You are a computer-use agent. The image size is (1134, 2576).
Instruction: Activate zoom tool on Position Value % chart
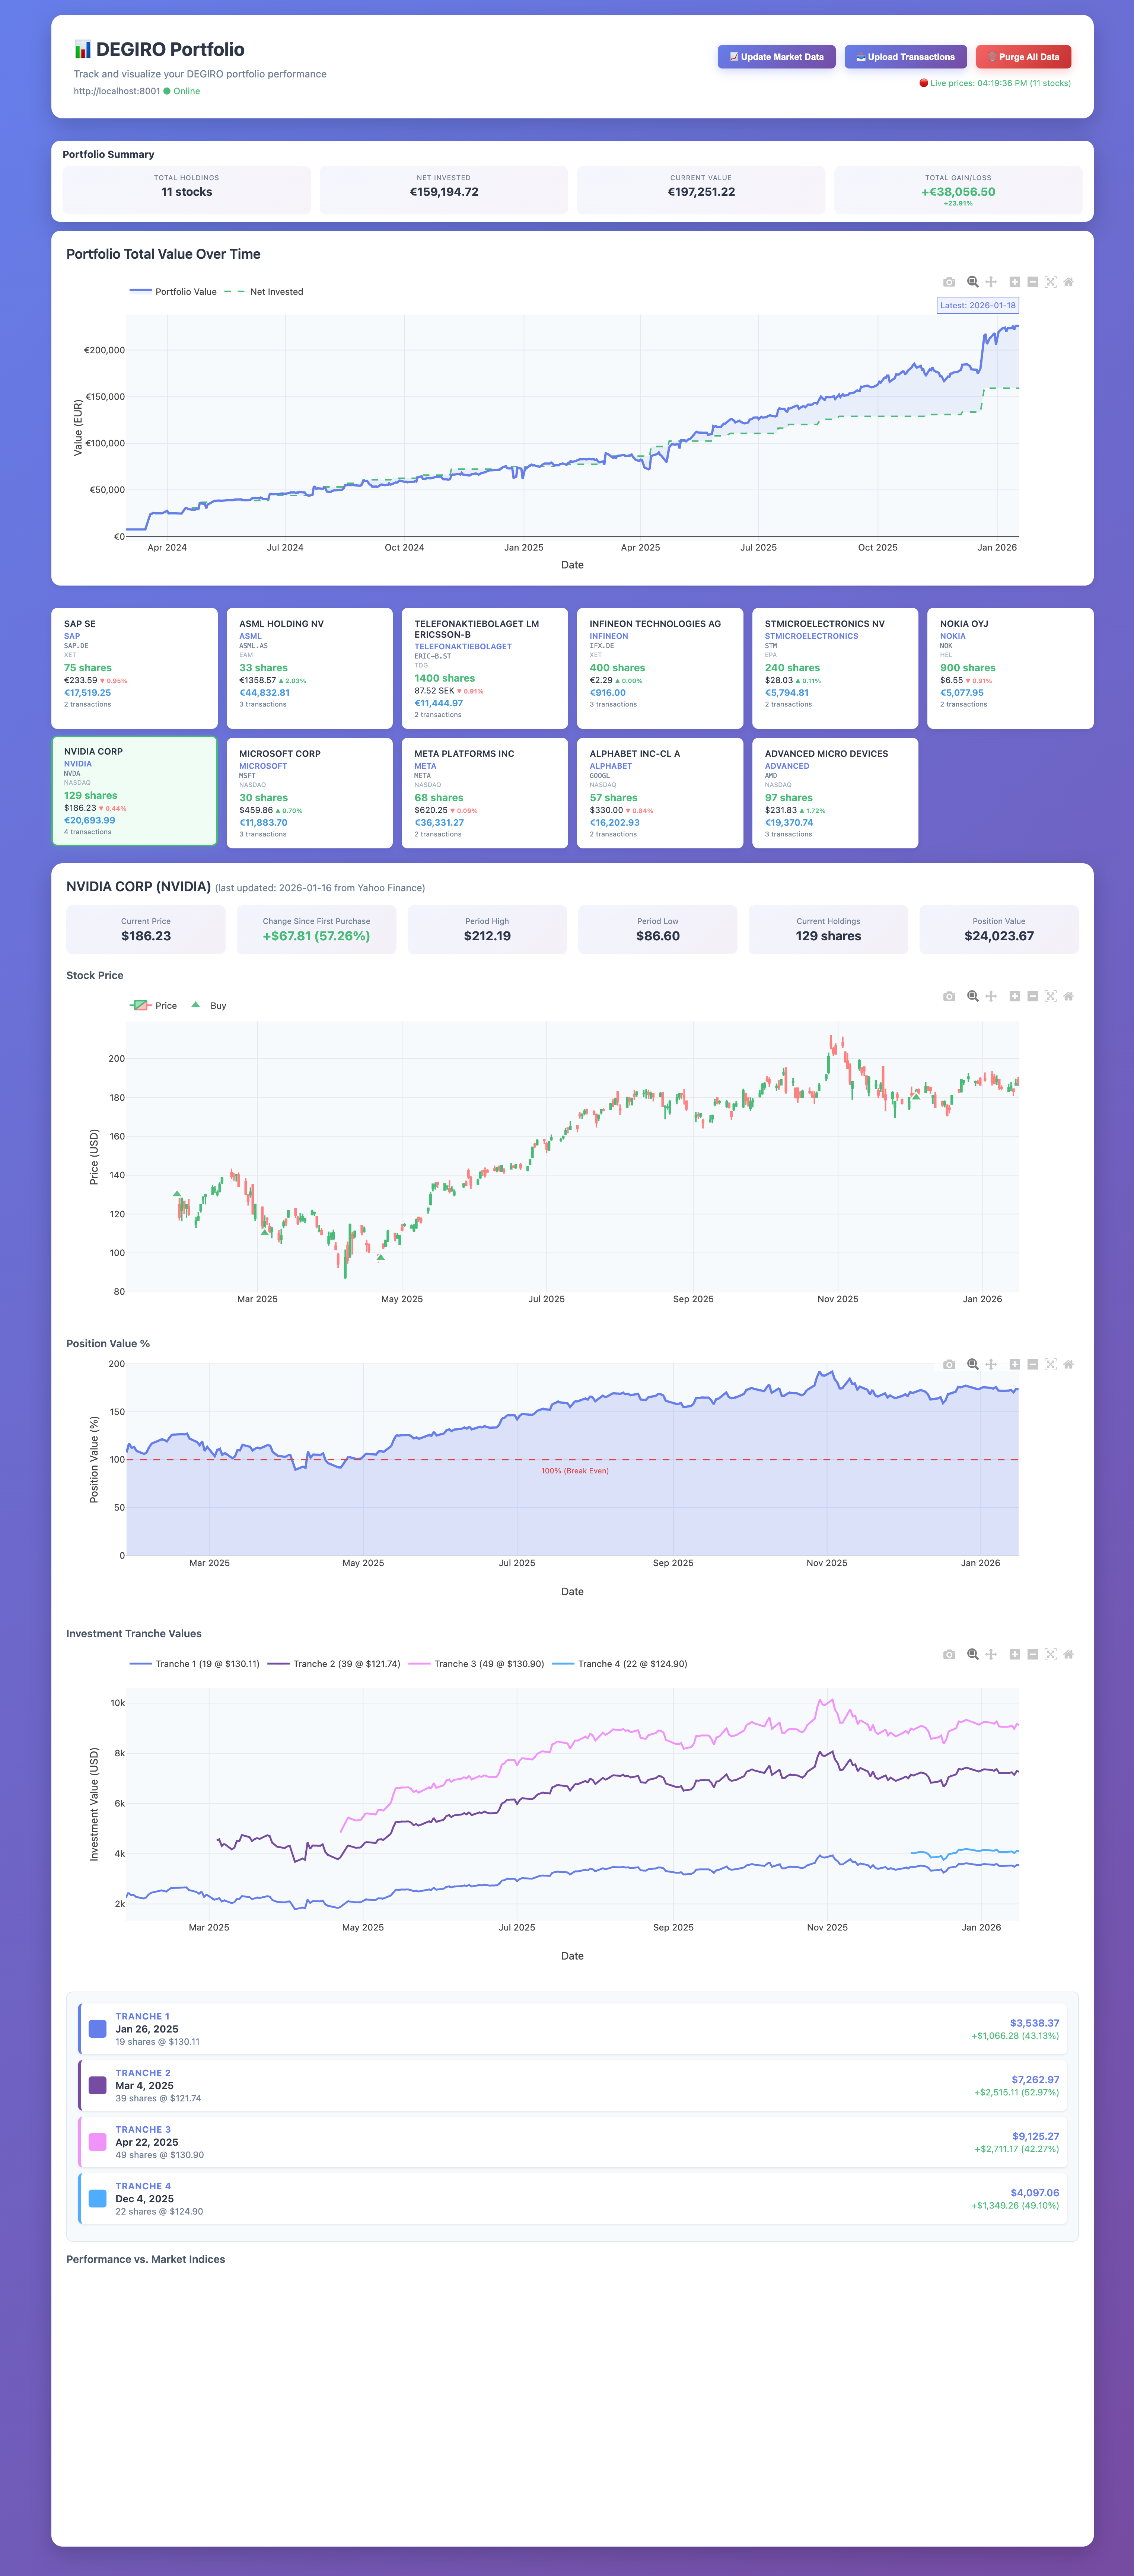coord(972,1364)
